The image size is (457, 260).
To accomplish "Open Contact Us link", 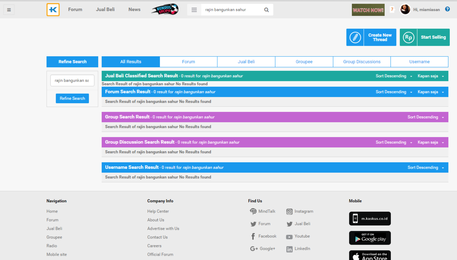I will (157, 237).
